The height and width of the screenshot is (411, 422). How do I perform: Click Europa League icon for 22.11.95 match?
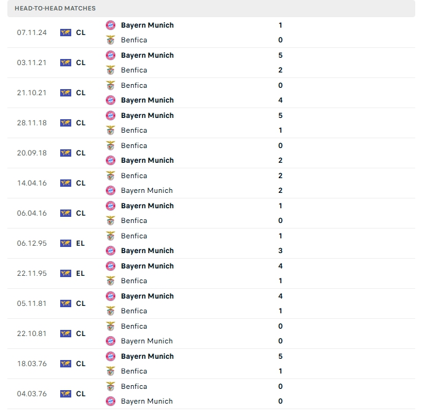pos(66,273)
